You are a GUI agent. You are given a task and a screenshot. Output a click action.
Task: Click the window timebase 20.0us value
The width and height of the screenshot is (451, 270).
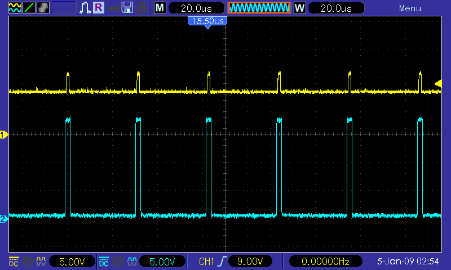click(336, 8)
